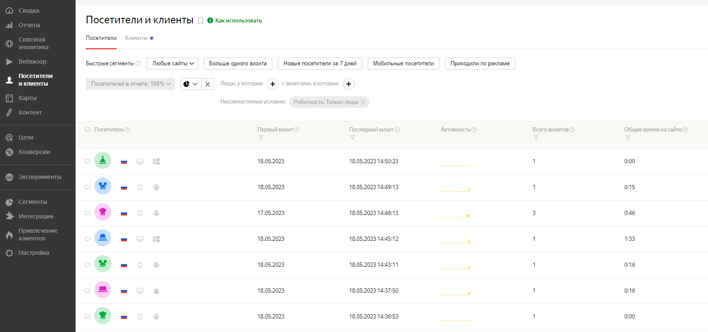The image size is (708, 332).
Task: Expand the Любые сайты dropdown
Action: tap(172, 64)
